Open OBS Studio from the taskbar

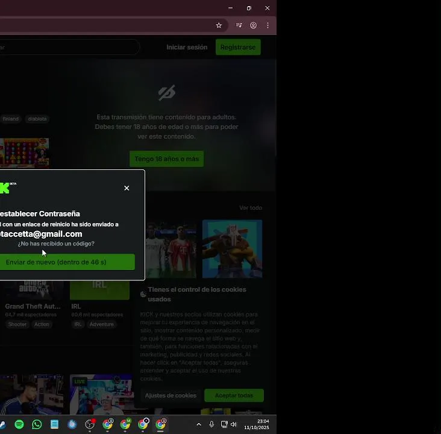90,424
